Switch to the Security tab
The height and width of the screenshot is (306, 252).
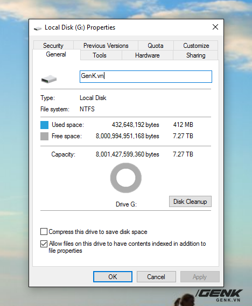point(53,46)
